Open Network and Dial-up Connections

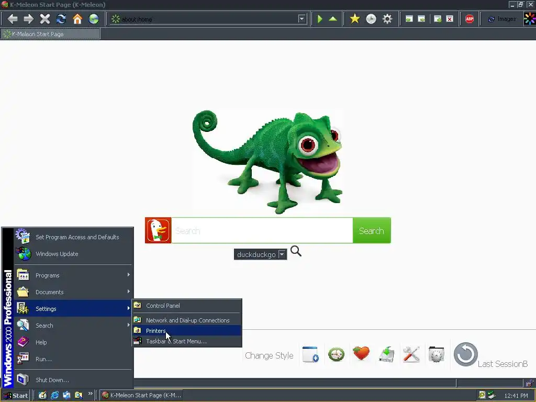(x=187, y=320)
